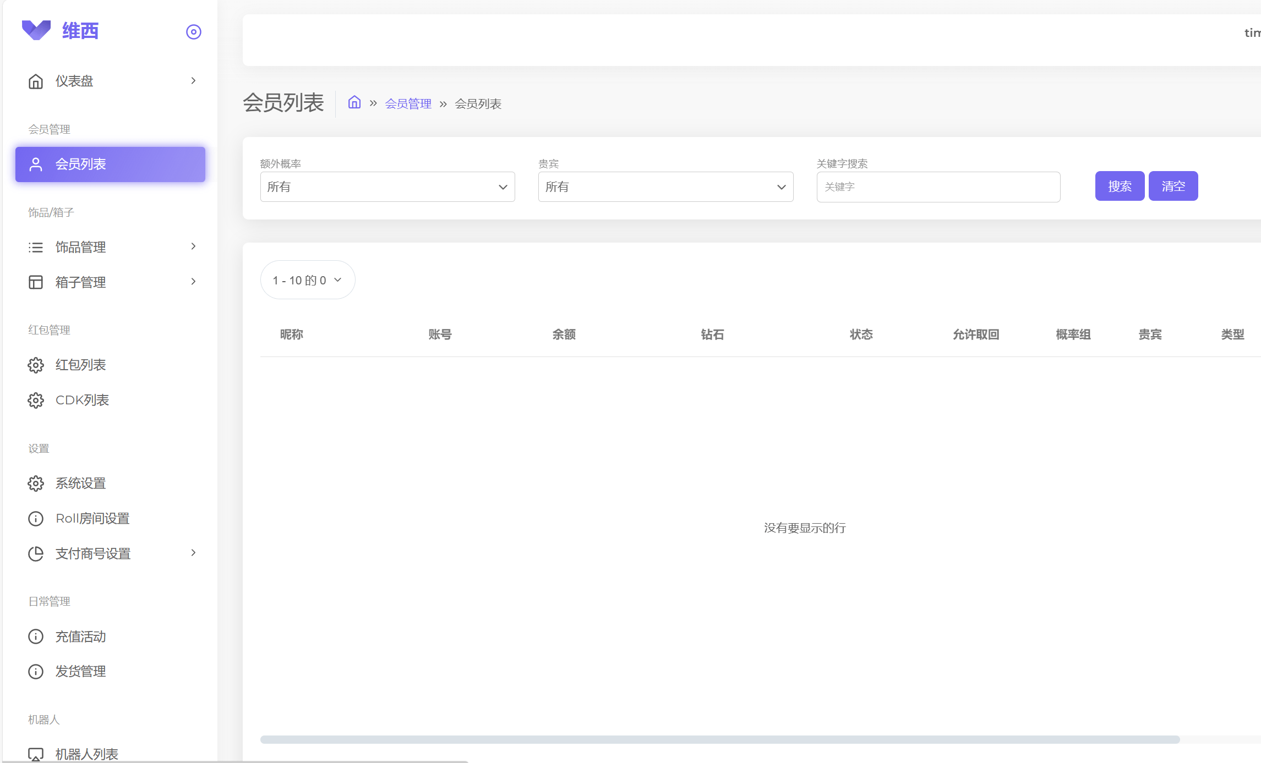Select the 仪表盘 dashboard icon
The width and height of the screenshot is (1261, 763).
[35, 81]
